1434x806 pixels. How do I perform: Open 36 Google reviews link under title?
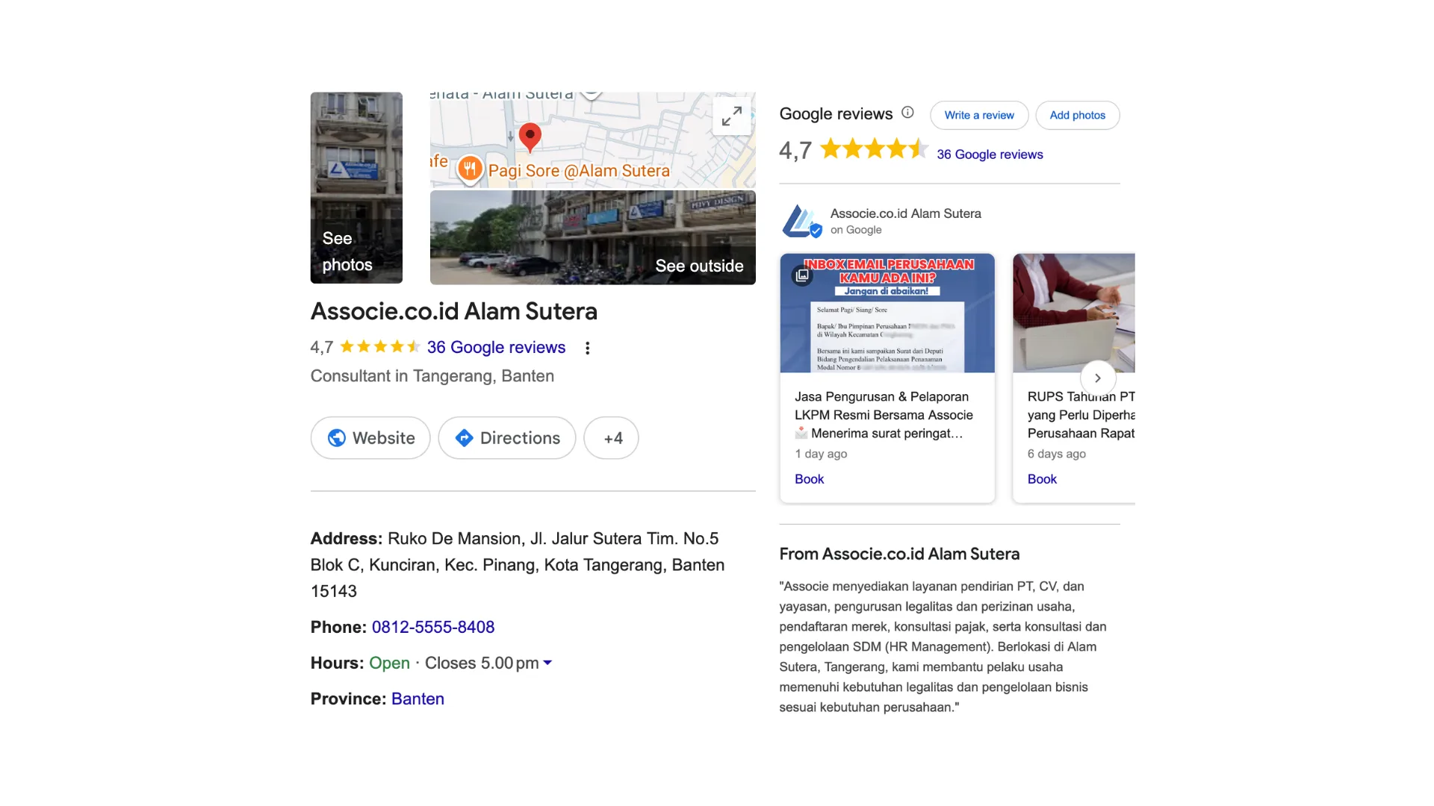coord(496,347)
